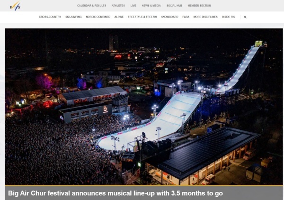Screen dimensions: 284x200
Task: Select Cross-Country discipline
Action: 50,17
